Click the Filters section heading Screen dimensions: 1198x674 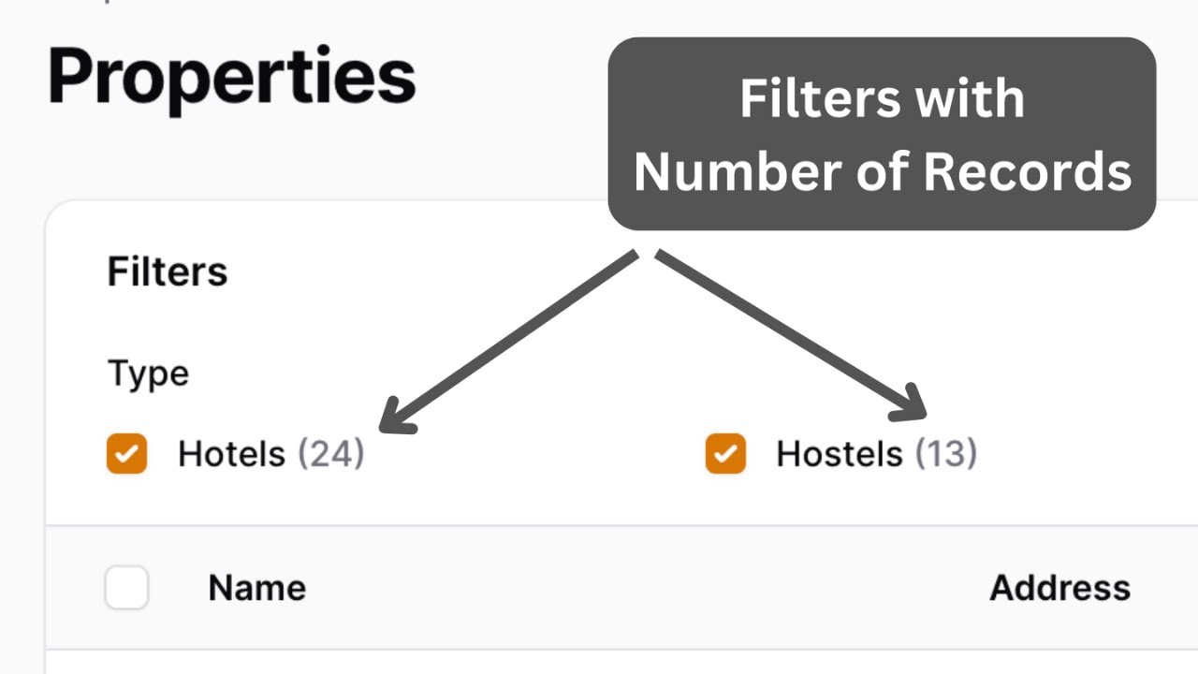168,272
